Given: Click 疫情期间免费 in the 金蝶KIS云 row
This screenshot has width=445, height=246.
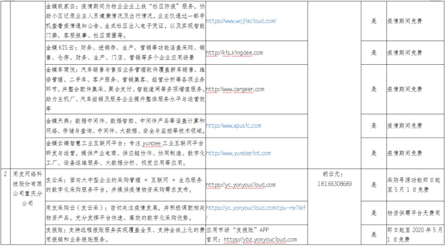Looking at the screenshot, I should [405, 52].
